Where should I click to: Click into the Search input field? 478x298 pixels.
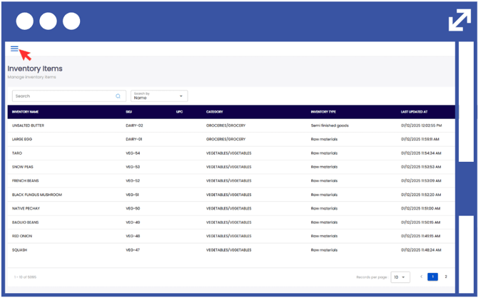point(64,96)
